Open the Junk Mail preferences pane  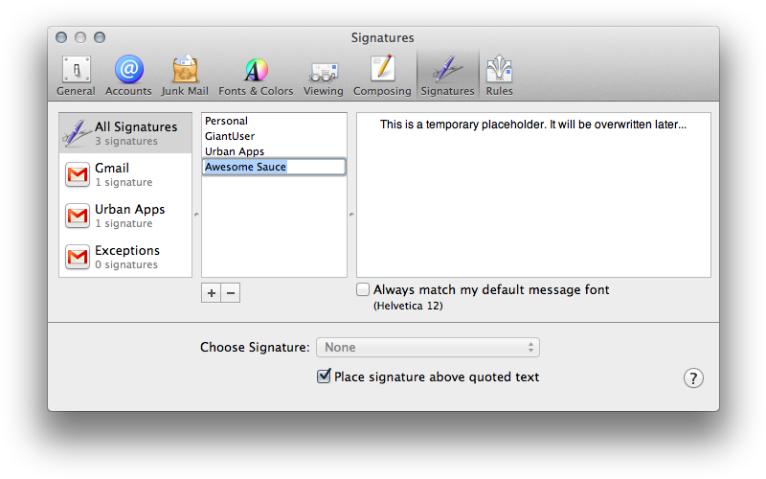(185, 77)
